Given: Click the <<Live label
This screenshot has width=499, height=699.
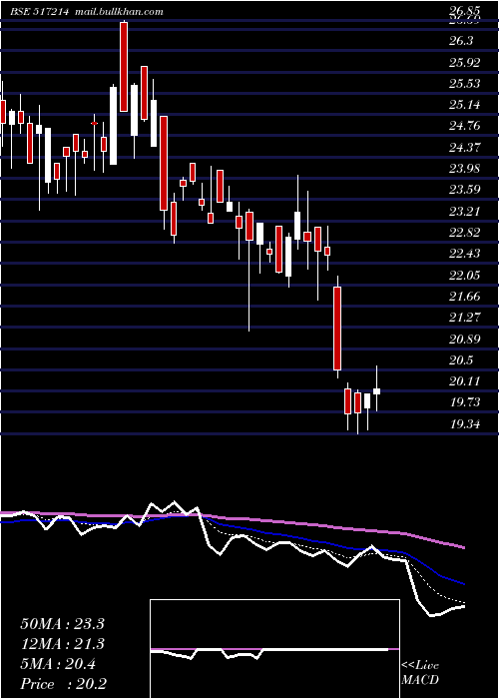Looking at the screenshot, I should click(x=420, y=666).
